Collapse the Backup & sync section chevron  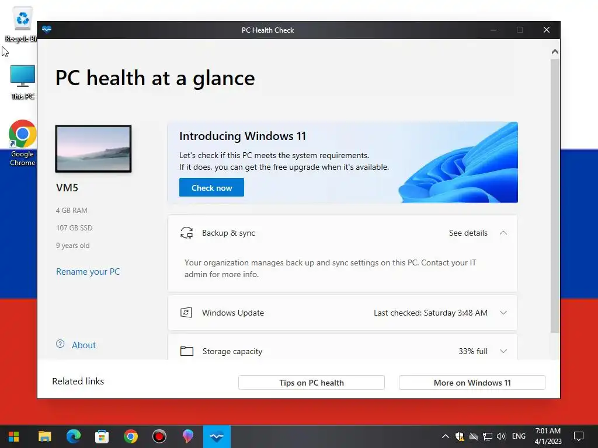[x=503, y=233]
